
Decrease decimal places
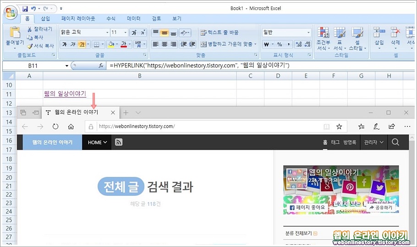[x=307, y=44]
